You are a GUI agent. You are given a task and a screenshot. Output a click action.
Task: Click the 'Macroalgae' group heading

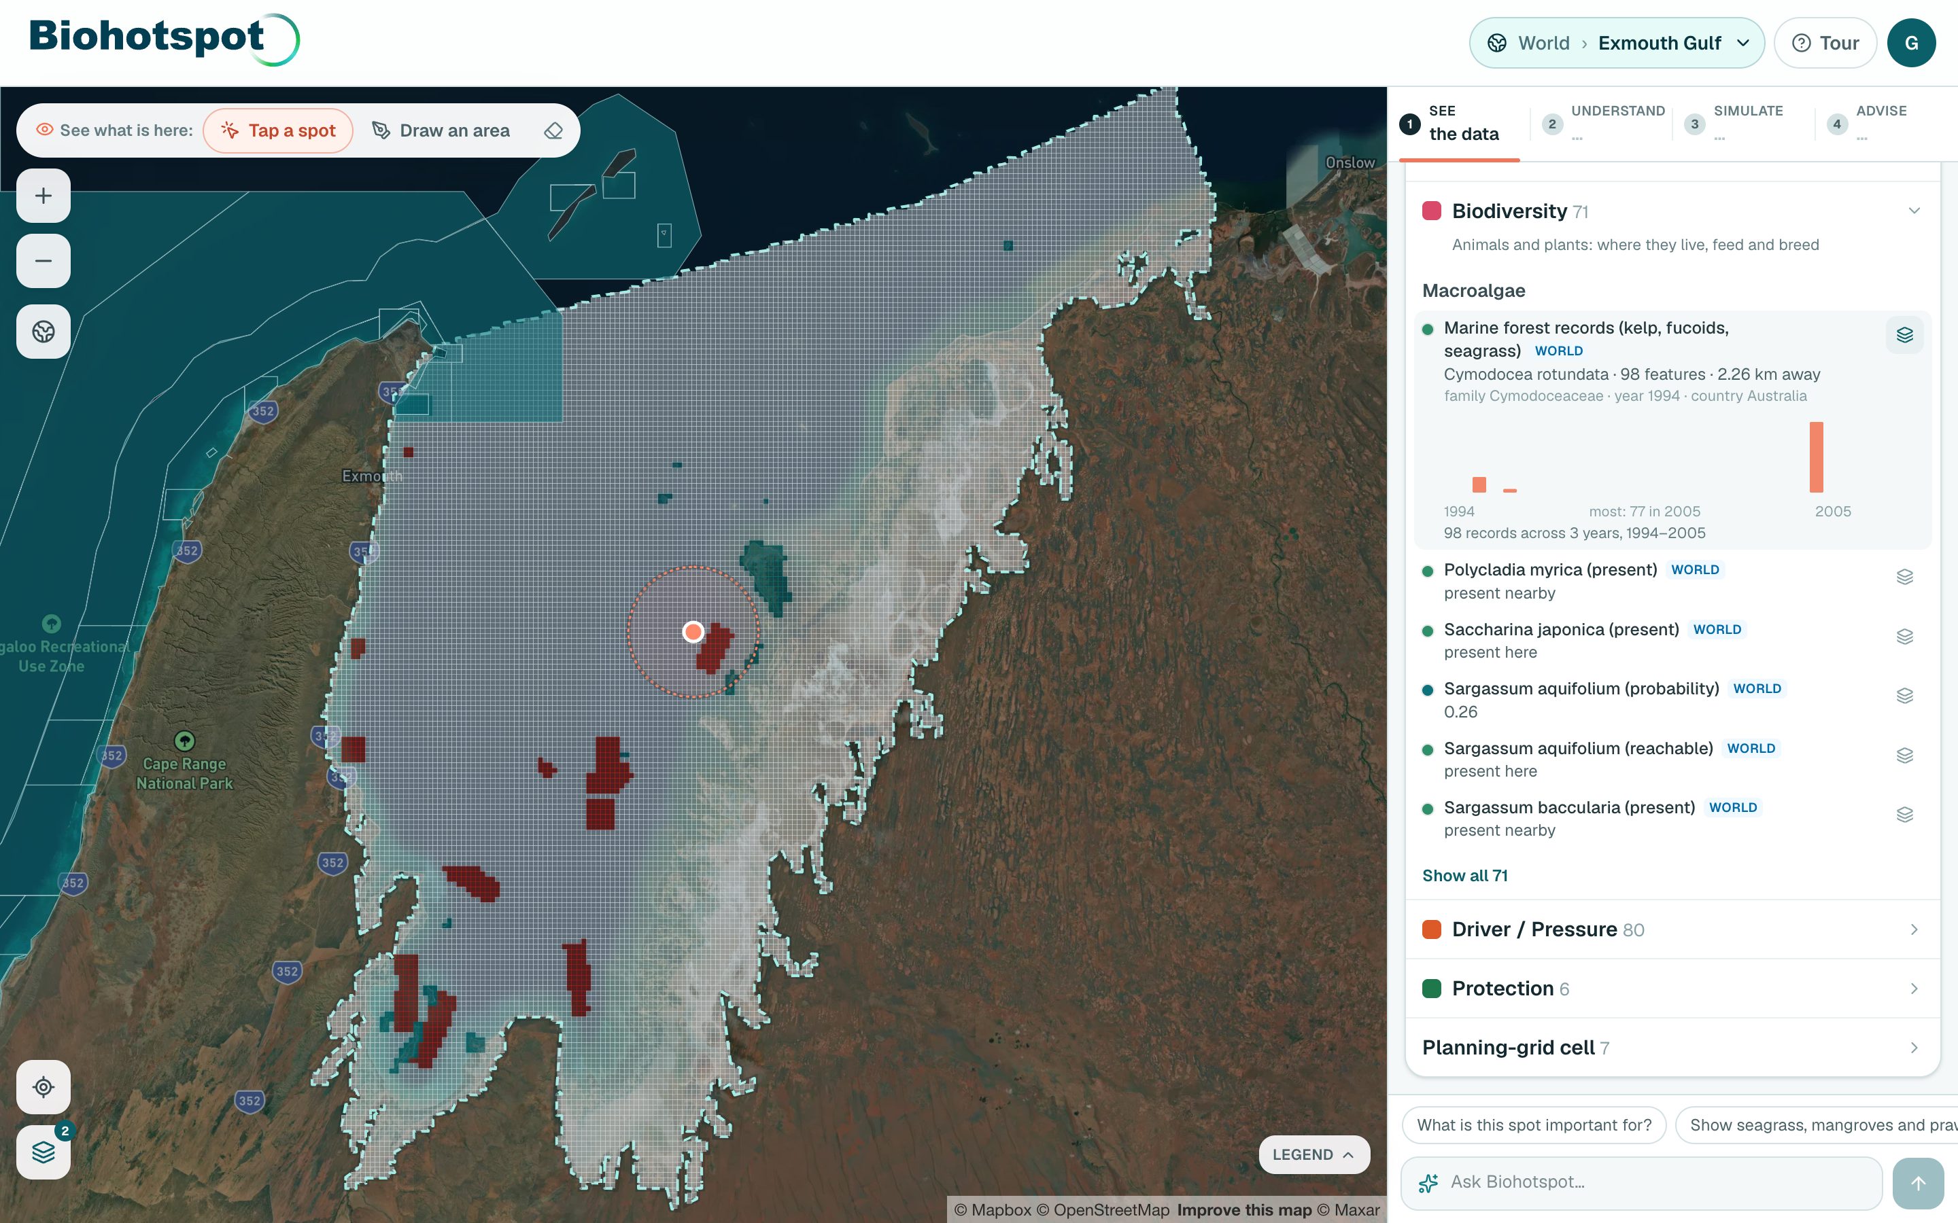pos(1473,290)
